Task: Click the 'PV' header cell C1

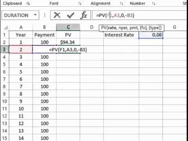Action: (68, 35)
